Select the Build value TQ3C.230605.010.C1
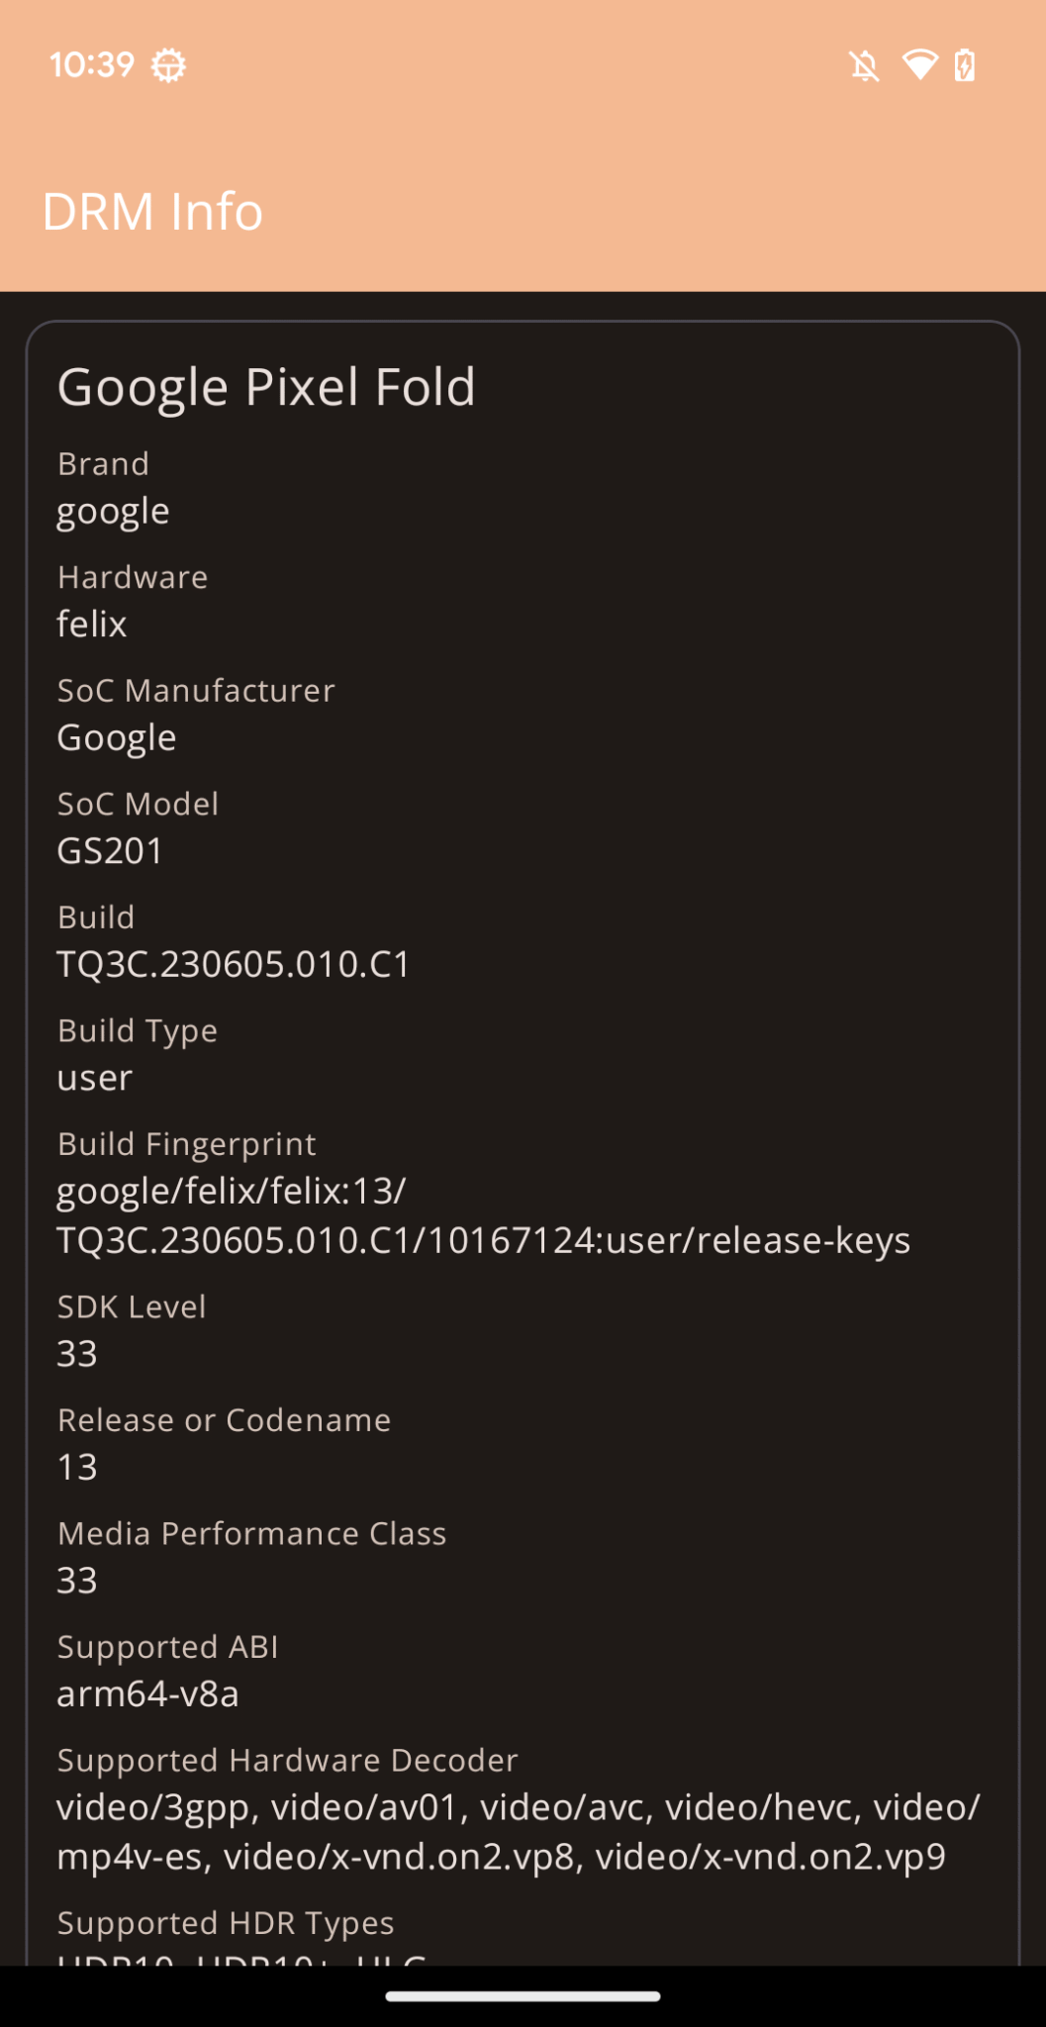This screenshot has height=2027, width=1046. pyautogui.click(x=236, y=963)
